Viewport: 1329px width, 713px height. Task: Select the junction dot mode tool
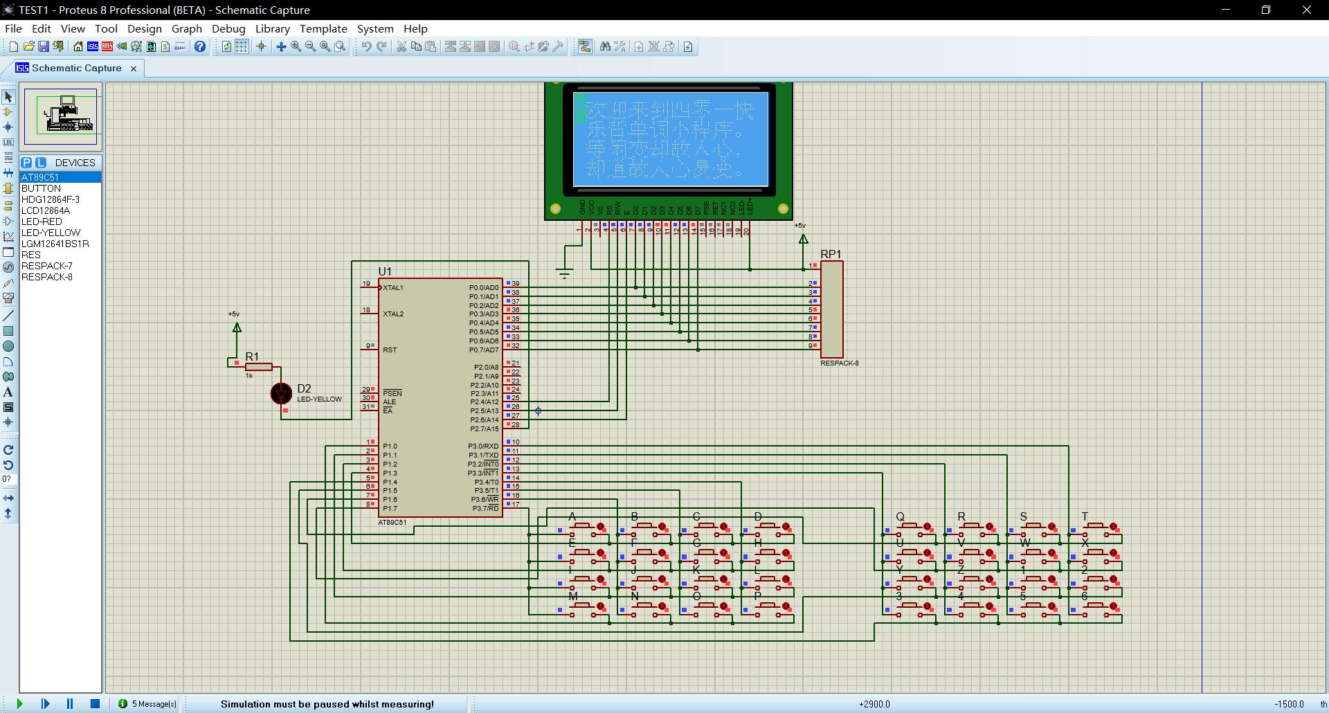[x=8, y=127]
